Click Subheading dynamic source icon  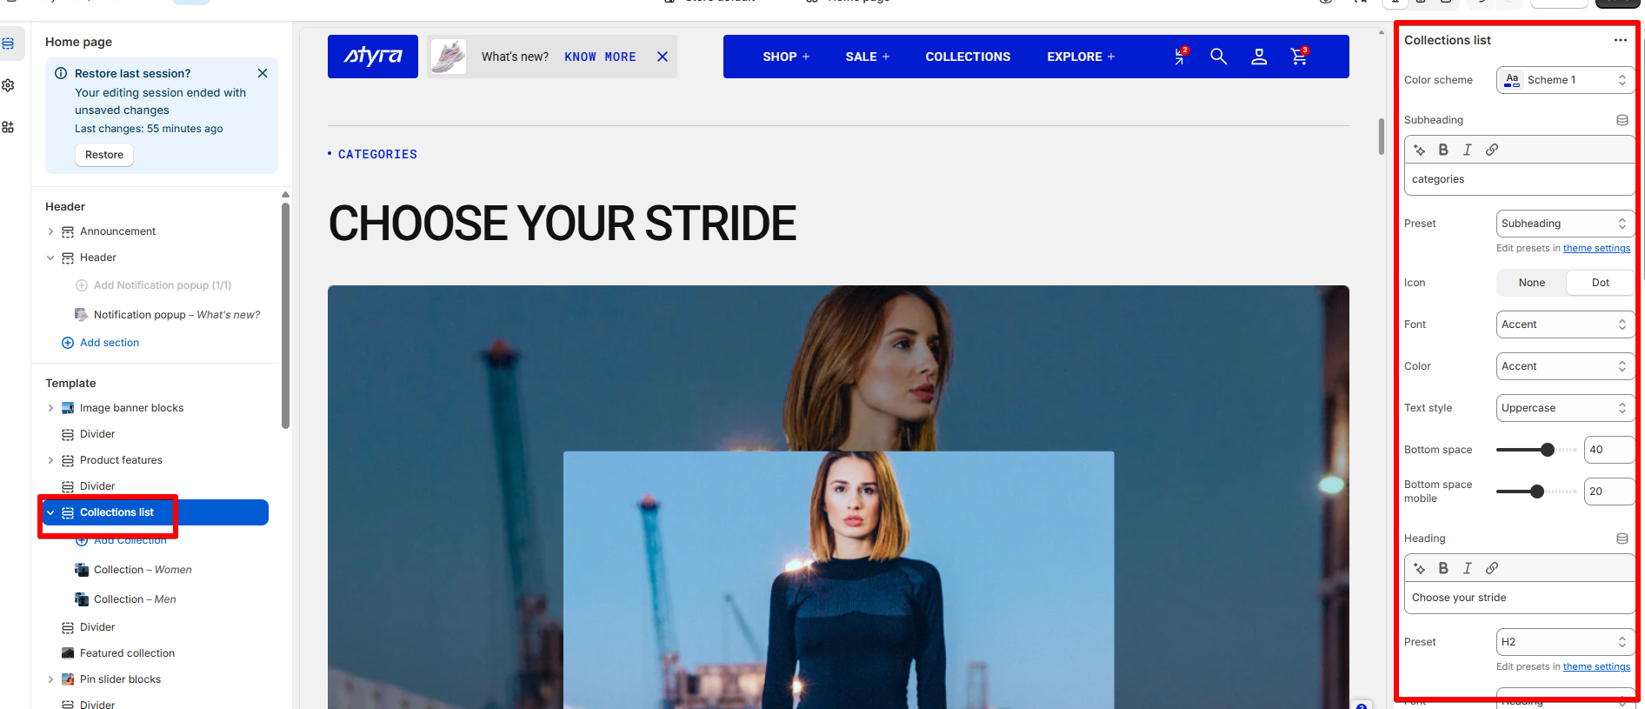click(1622, 120)
